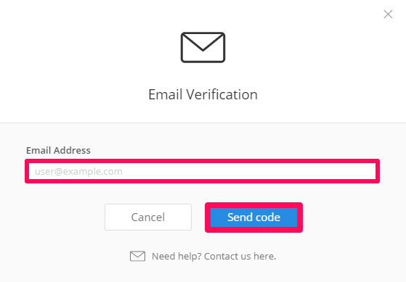Close the Email Verification dialog
This screenshot has width=406, height=282.
click(388, 14)
